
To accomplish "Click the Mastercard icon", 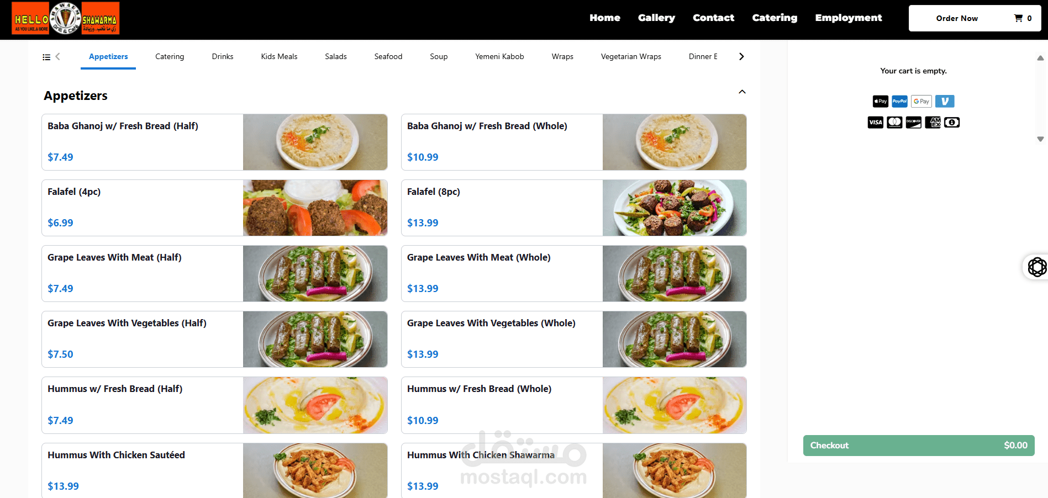I will pos(894,122).
